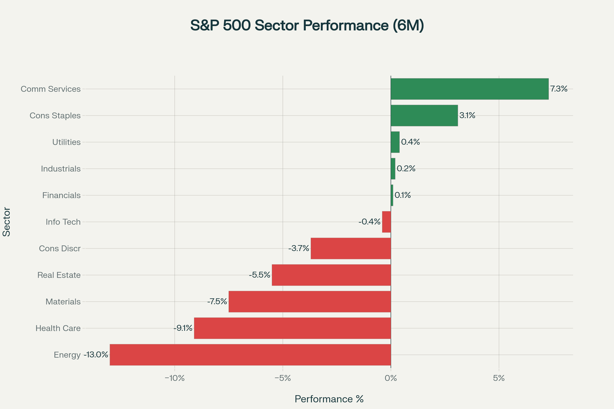
Task: Click the red Health Care bar
Action: pyautogui.click(x=292, y=328)
